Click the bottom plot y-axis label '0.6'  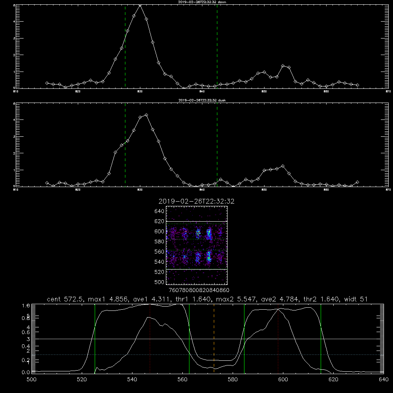[x=26, y=332]
